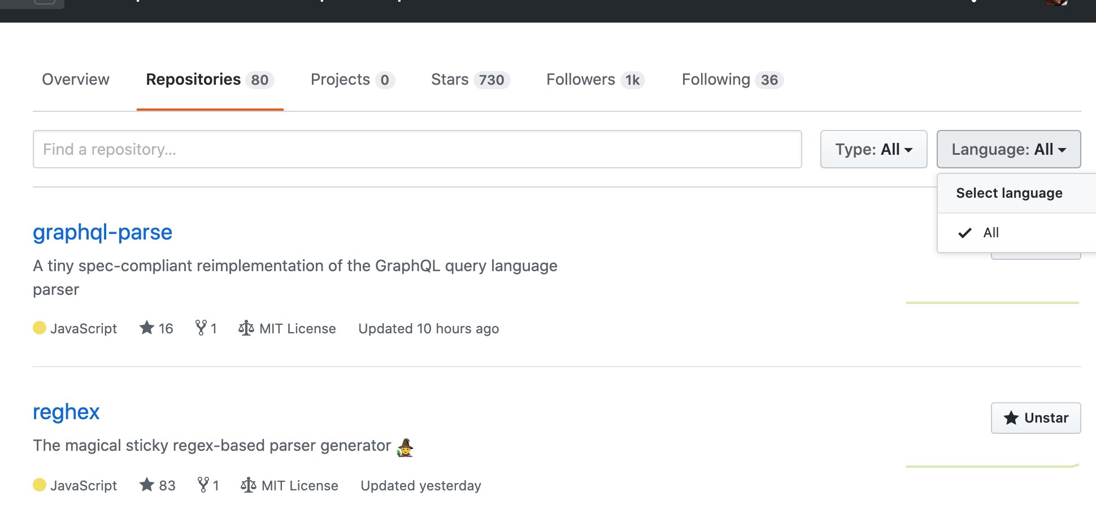Click MIT License scale icon for reghex

pos(249,485)
